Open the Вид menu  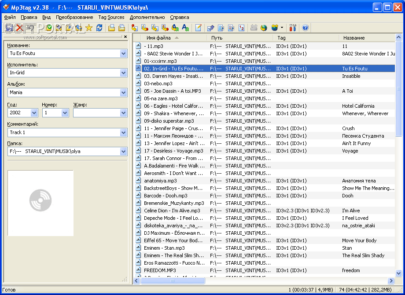[47, 17]
